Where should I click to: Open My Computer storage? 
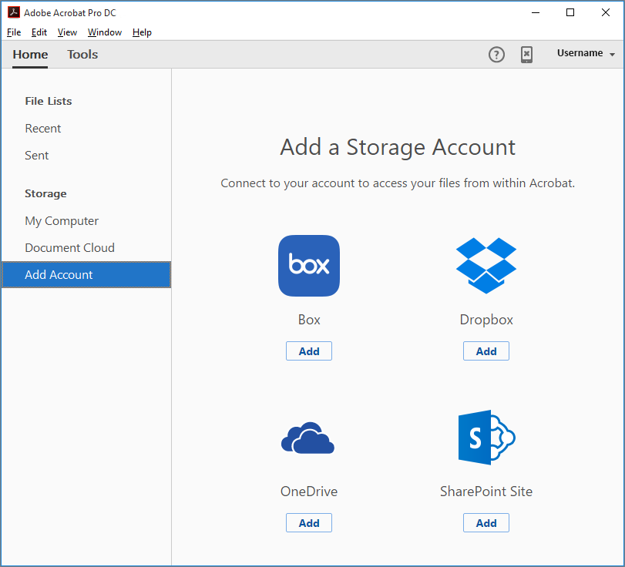[62, 221]
